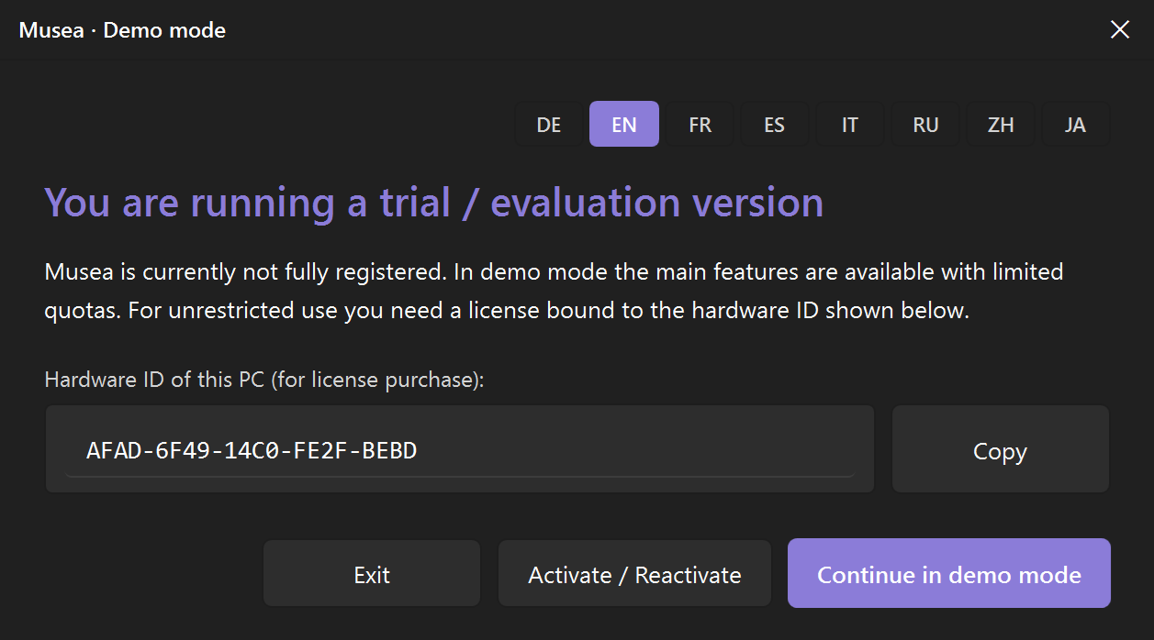Copy the hardware ID

click(x=1001, y=450)
